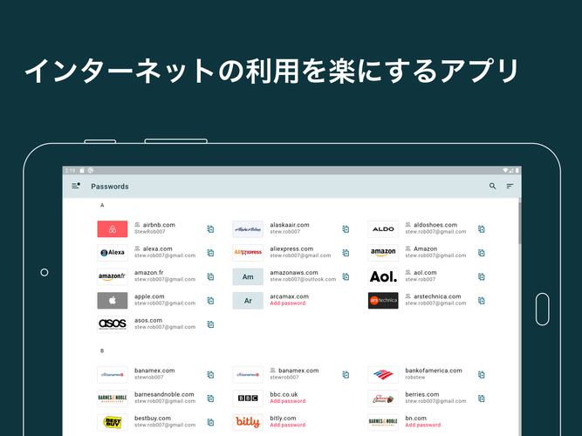
Task: Open the bankofamerica.com entry text
Action: [x=434, y=374]
